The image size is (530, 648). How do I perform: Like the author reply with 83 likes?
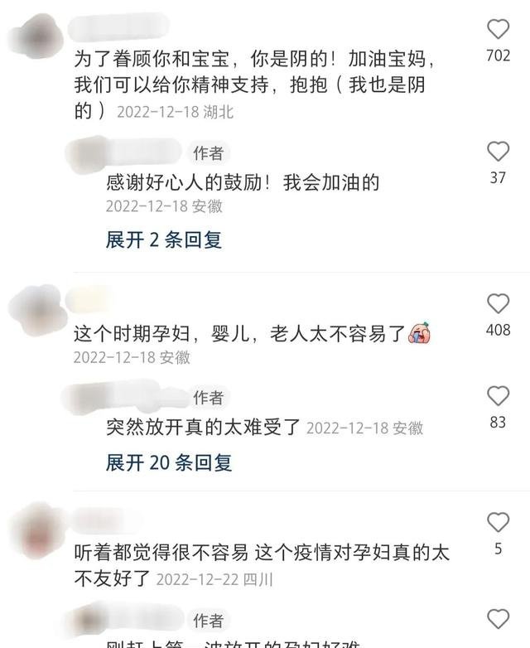(x=498, y=396)
